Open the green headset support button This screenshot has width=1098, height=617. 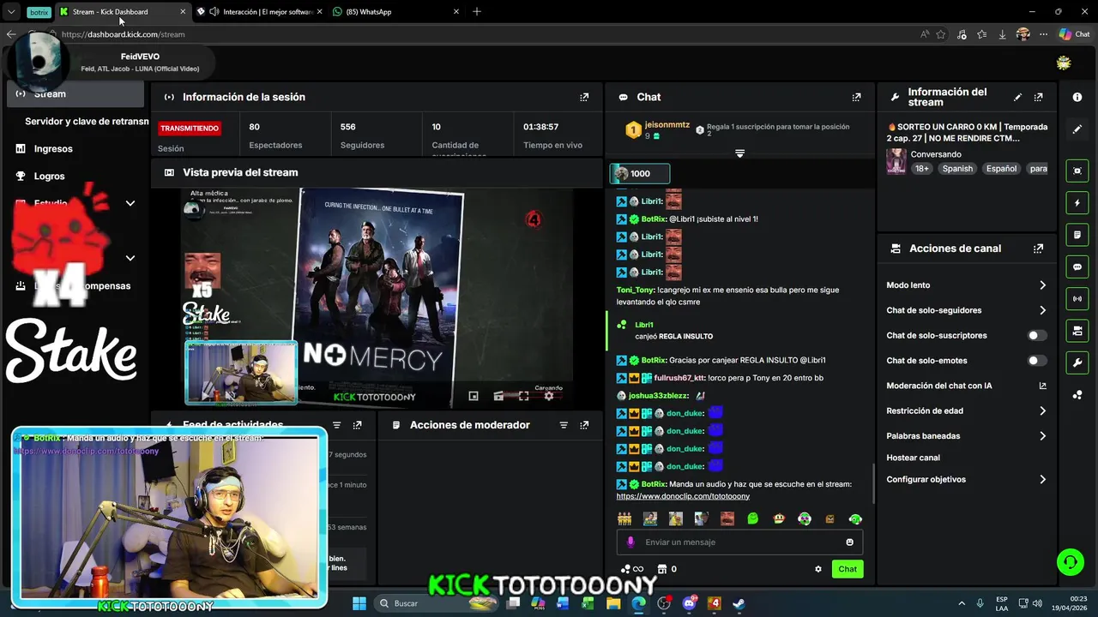[1070, 562]
